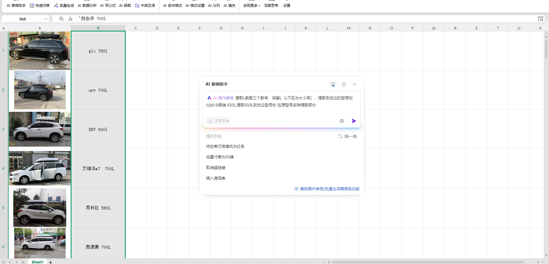Toggle 深度思考 in the prompt box

pyautogui.click(x=218, y=121)
